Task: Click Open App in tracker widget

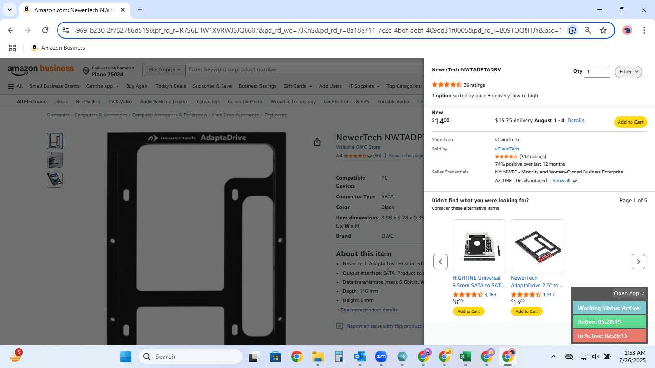Action: [629, 293]
